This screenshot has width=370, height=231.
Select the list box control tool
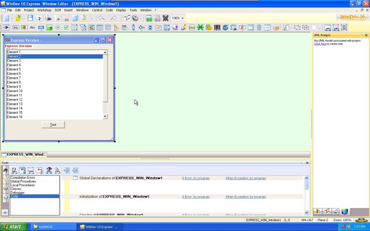click(74, 28)
